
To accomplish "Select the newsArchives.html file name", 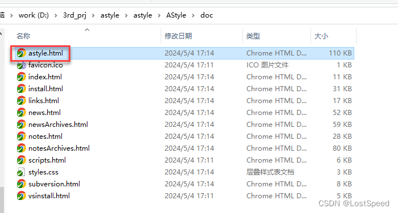I will pos(58,125).
